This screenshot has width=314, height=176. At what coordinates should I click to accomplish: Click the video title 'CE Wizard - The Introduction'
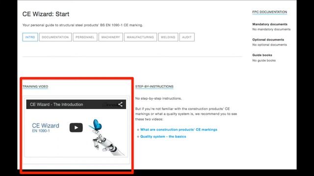point(56,104)
